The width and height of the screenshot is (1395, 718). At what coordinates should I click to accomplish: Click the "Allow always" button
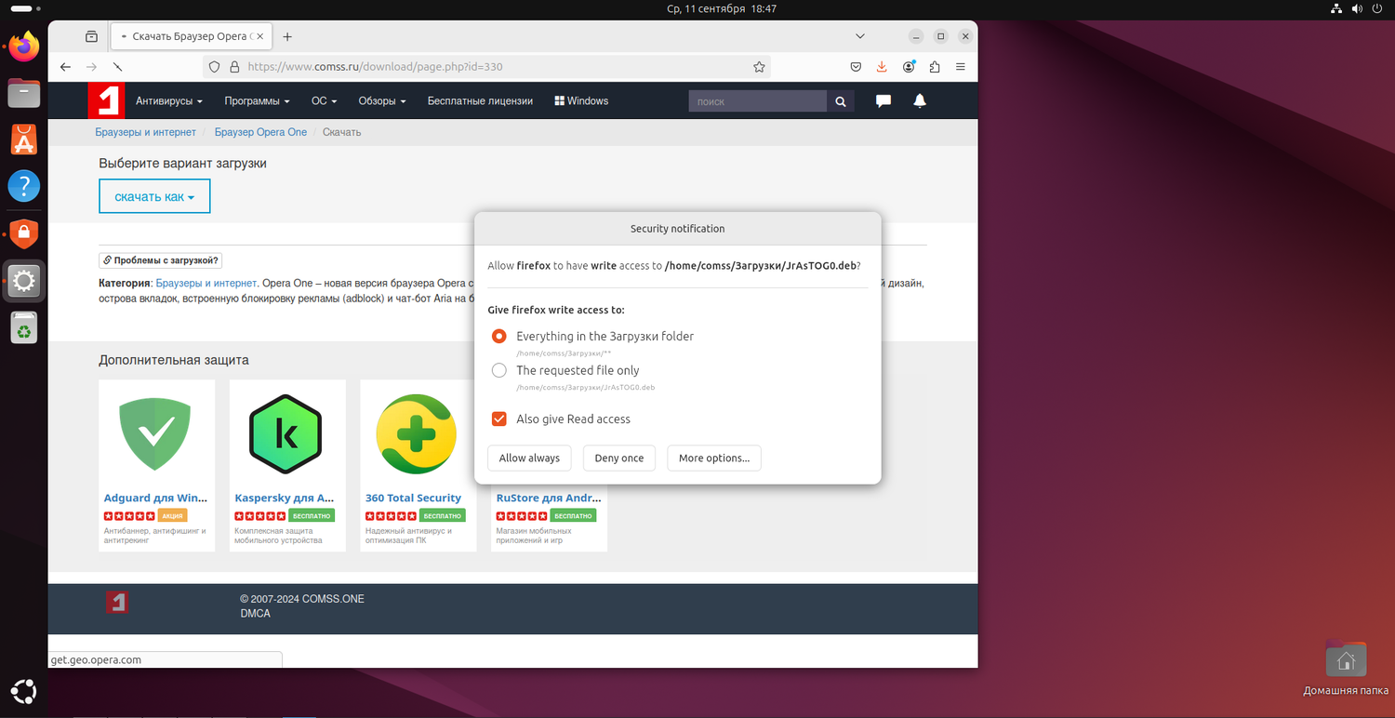click(529, 459)
